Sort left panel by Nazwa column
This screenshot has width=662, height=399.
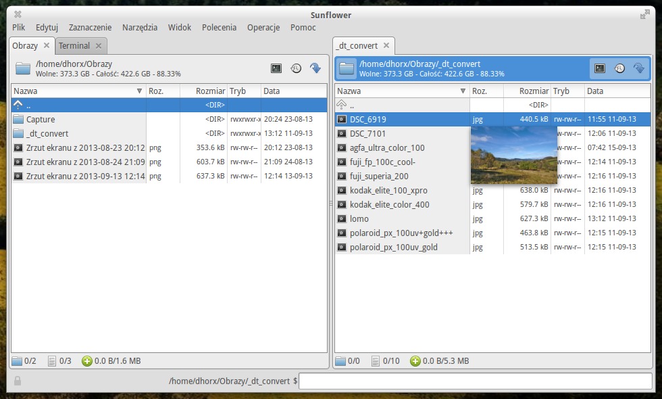[x=78, y=91]
